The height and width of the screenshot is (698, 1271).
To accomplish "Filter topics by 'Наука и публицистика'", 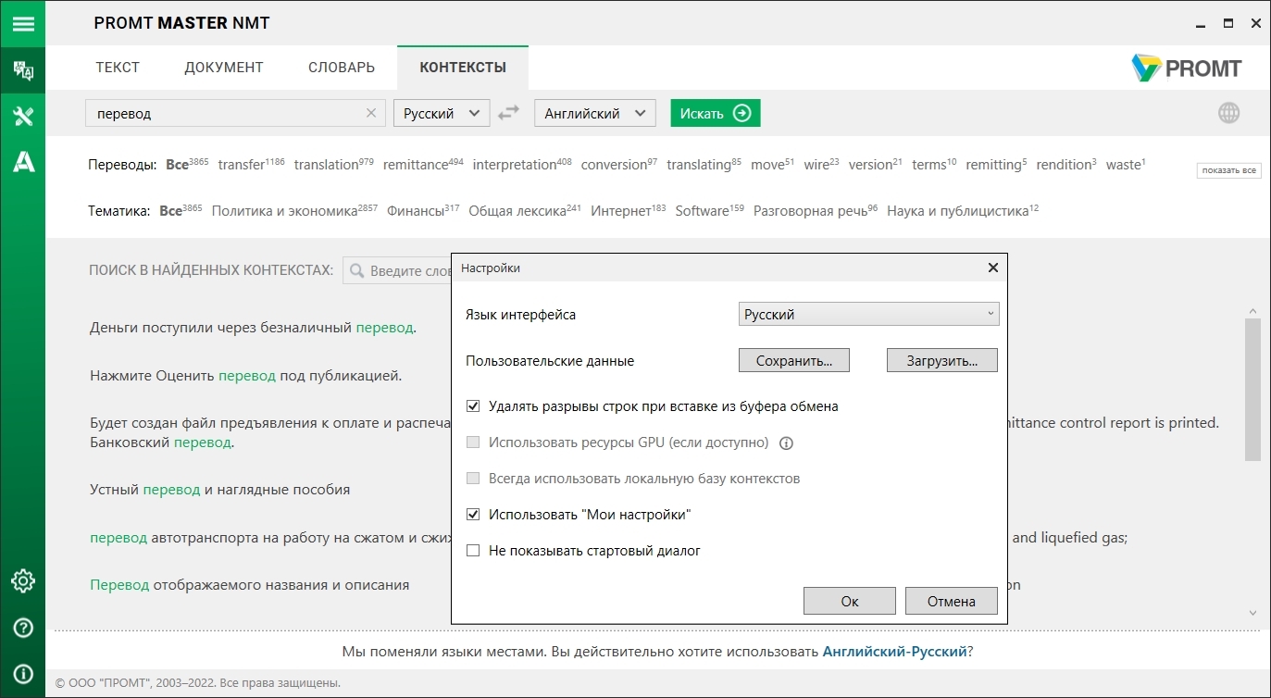I will [962, 210].
